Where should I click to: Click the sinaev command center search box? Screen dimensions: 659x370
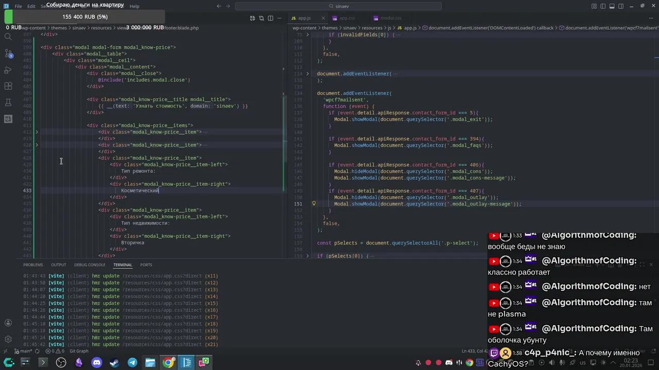[x=338, y=6]
